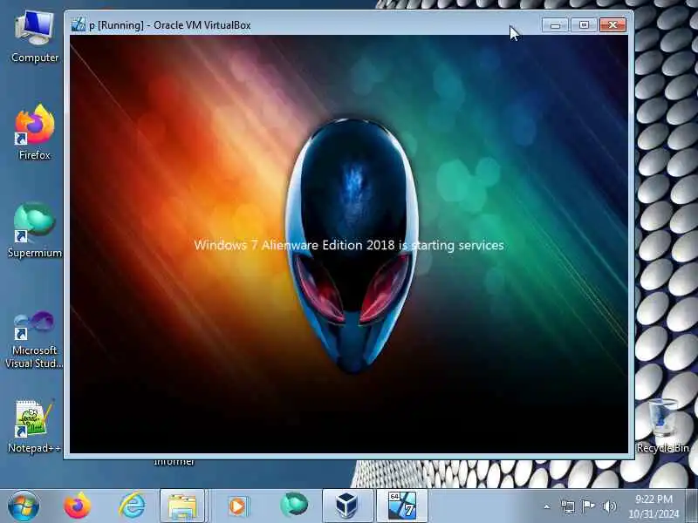Minimize the VirtualBox VM window
Viewport: 698px width, 523px height.
pos(555,24)
